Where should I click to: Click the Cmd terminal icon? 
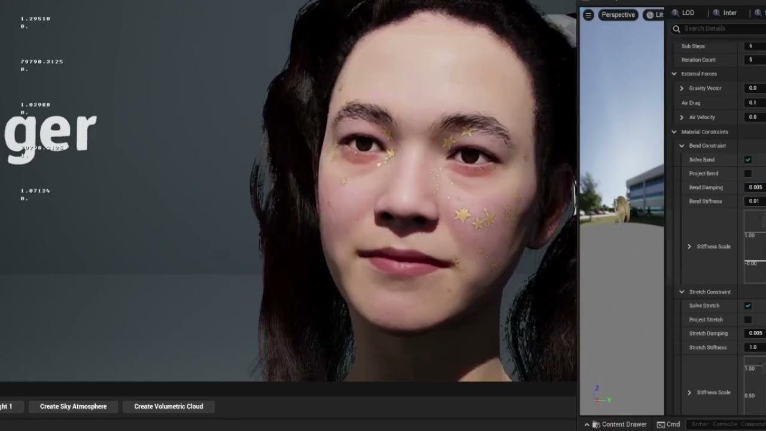tap(661, 424)
